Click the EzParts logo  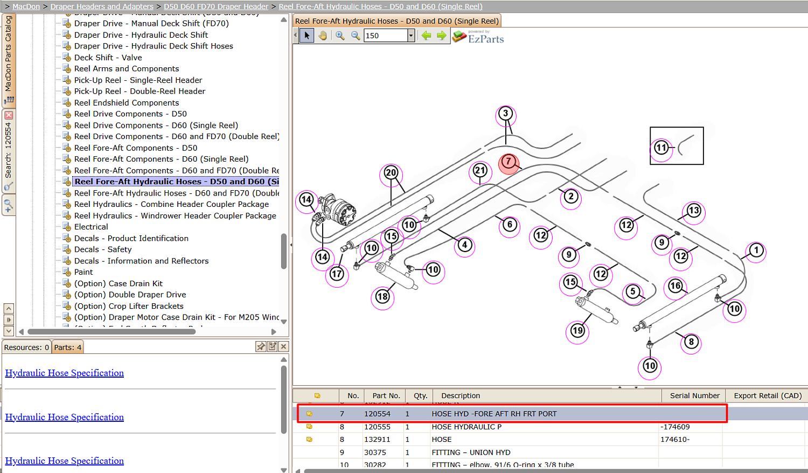tap(479, 37)
